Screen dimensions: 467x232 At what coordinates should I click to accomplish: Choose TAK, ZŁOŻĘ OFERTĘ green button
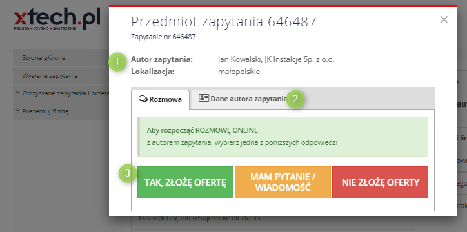pyautogui.click(x=185, y=182)
